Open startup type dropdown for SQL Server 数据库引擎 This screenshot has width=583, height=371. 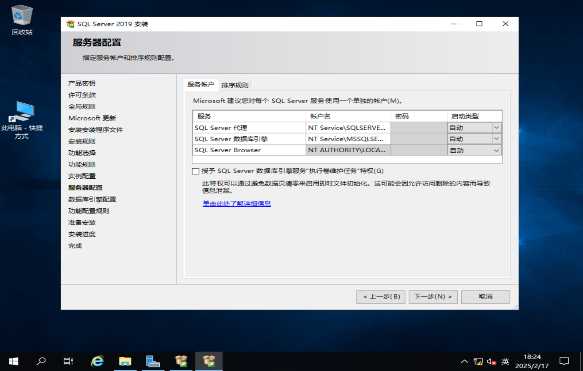[x=497, y=138]
